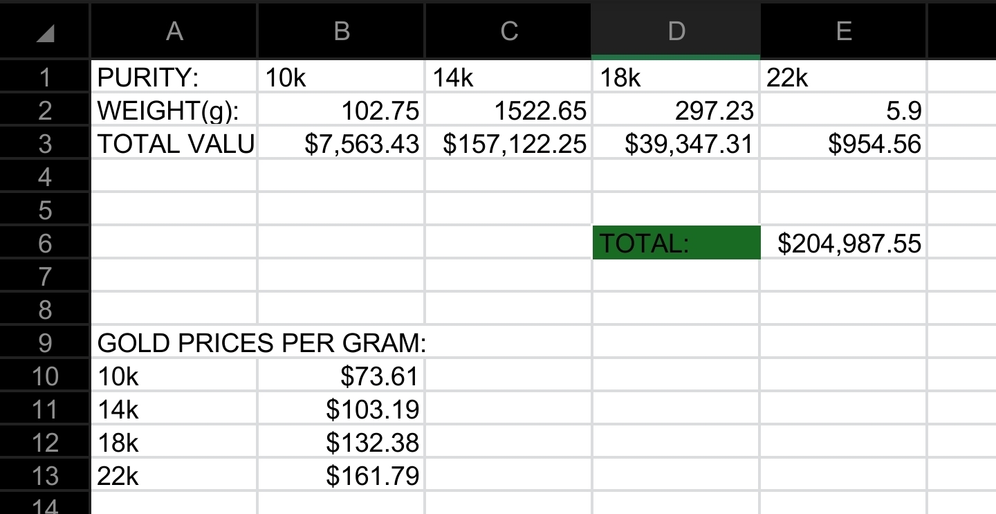Select the weight value 297.23

pos(676,110)
